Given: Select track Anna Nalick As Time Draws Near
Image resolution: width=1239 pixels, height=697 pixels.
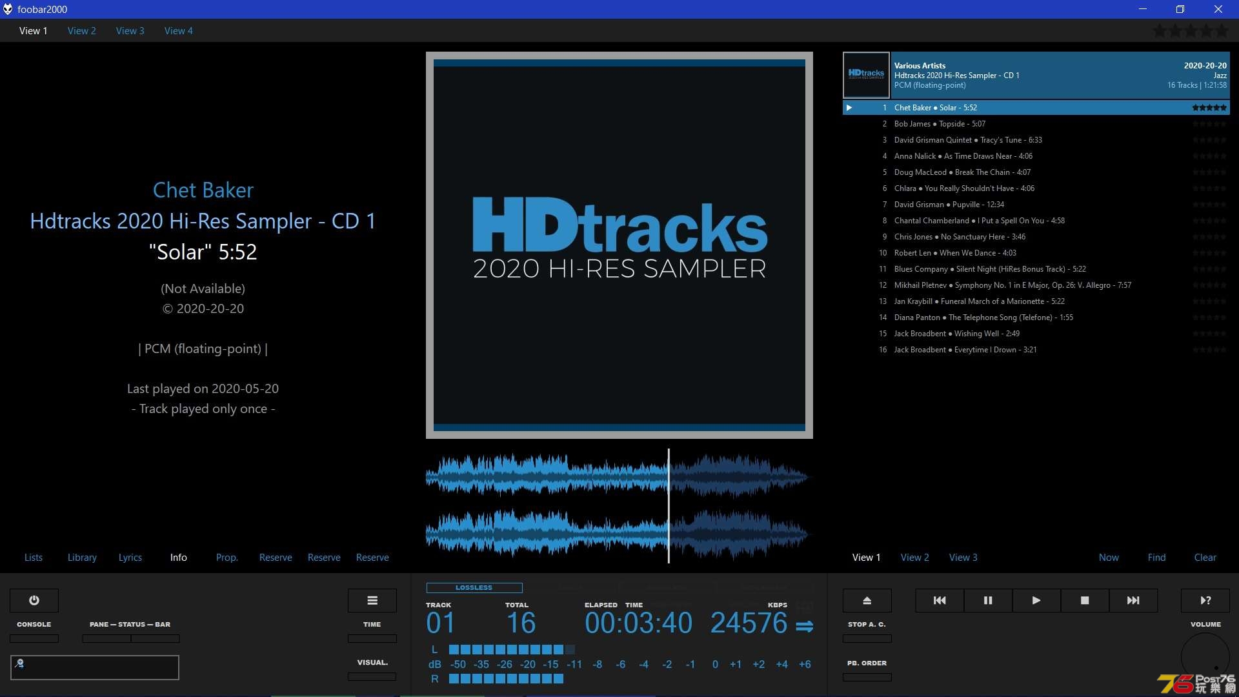Looking at the screenshot, I should (x=1036, y=156).
